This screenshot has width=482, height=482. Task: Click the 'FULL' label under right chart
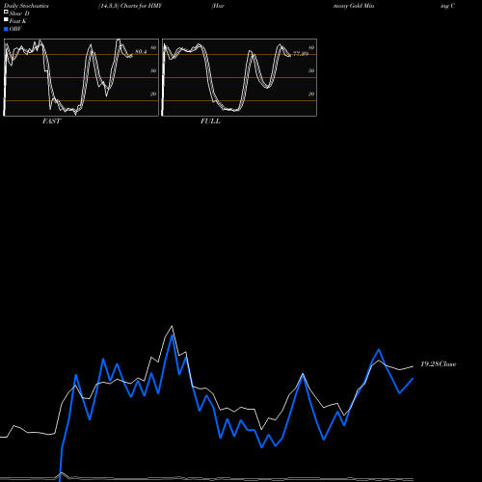click(210, 121)
